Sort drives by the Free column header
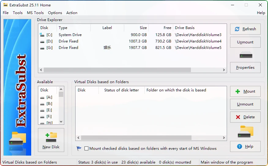268x166 pixels. (x=161, y=28)
